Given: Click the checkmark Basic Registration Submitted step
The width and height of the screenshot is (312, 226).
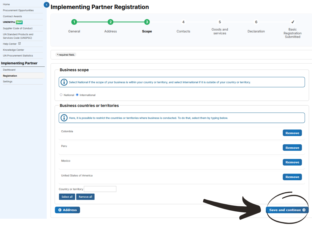Looking at the screenshot, I should pyautogui.click(x=293, y=22).
